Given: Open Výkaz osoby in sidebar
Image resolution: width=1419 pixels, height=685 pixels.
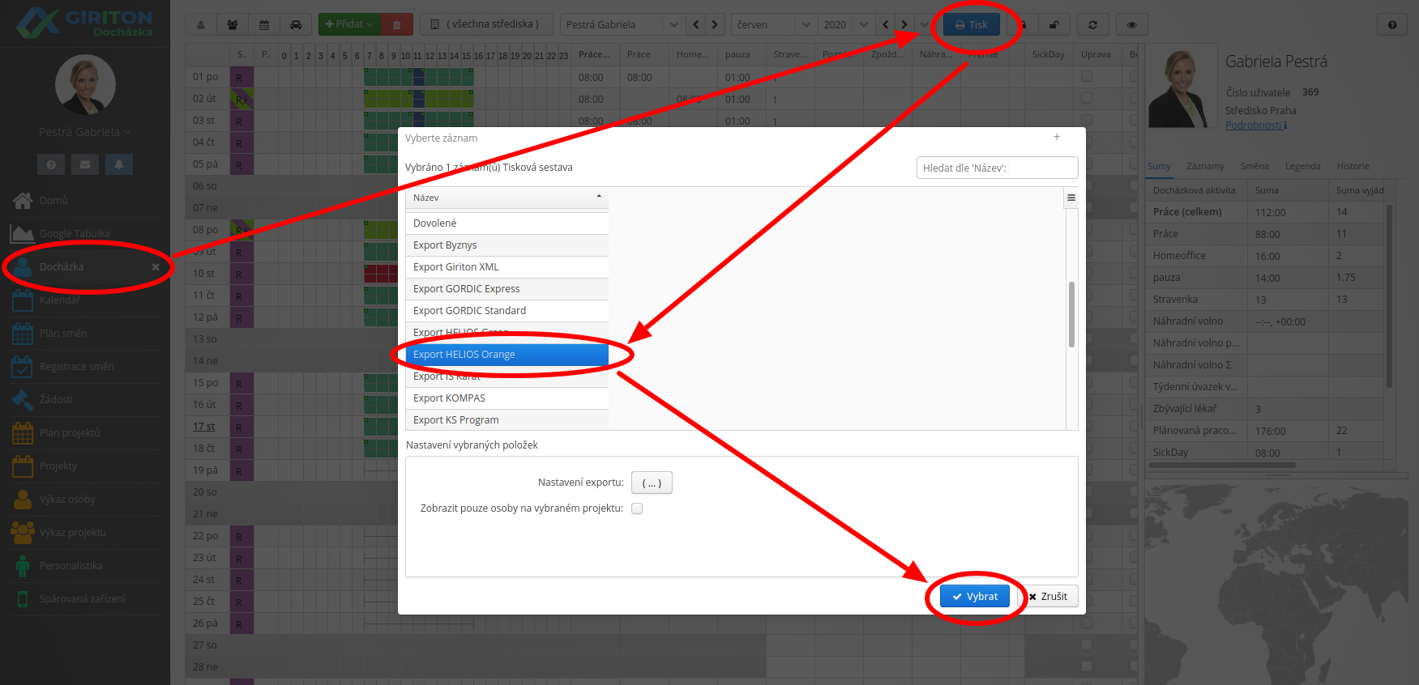Looking at the screenshot, I should [x=85, y=499].
